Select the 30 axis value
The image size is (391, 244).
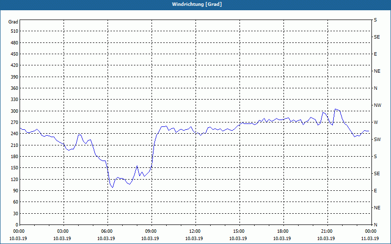click(16, 213)
